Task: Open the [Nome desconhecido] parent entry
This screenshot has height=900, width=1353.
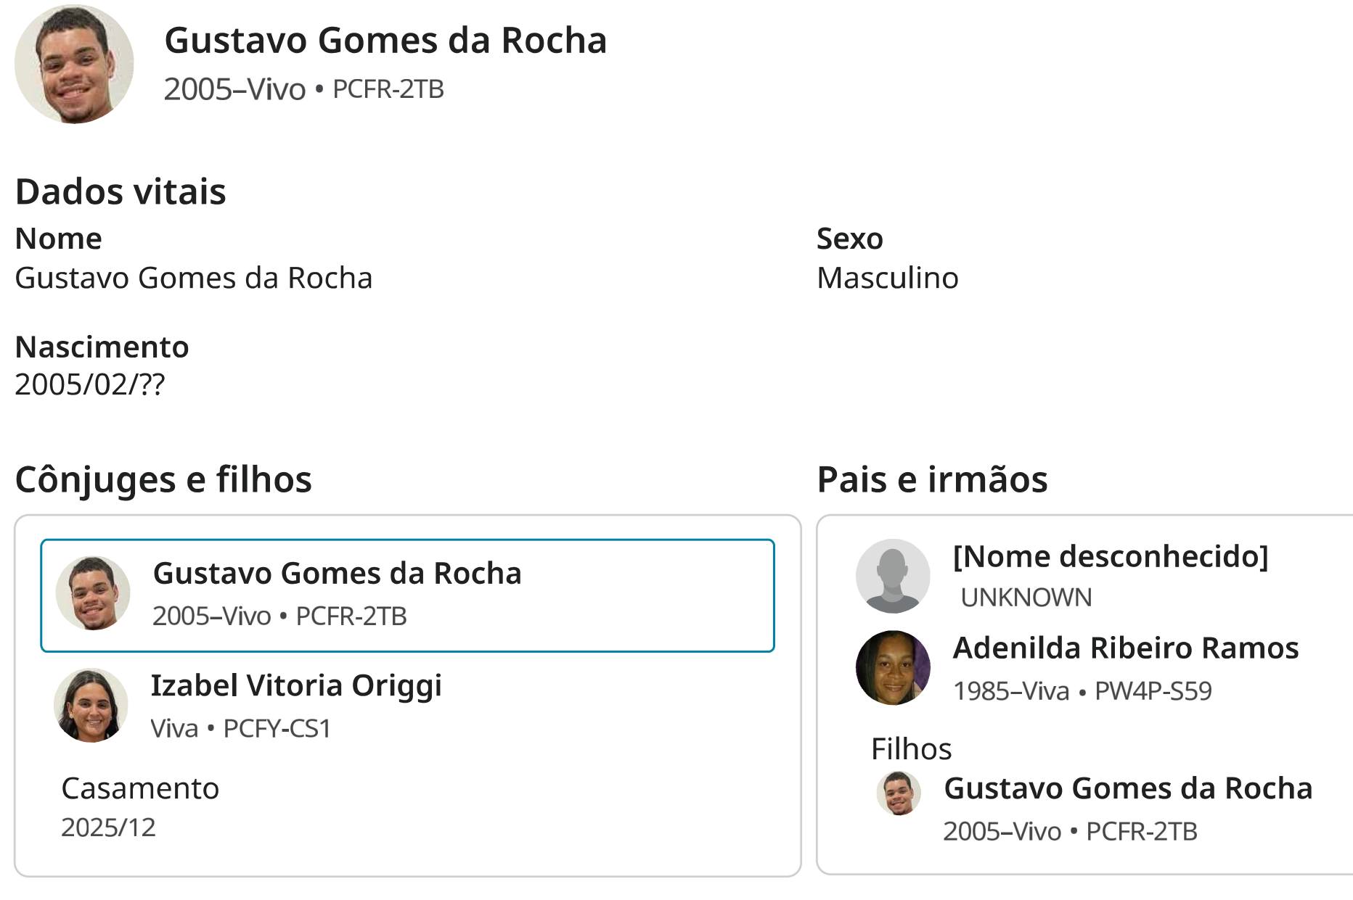Action: click(1110, 556)
